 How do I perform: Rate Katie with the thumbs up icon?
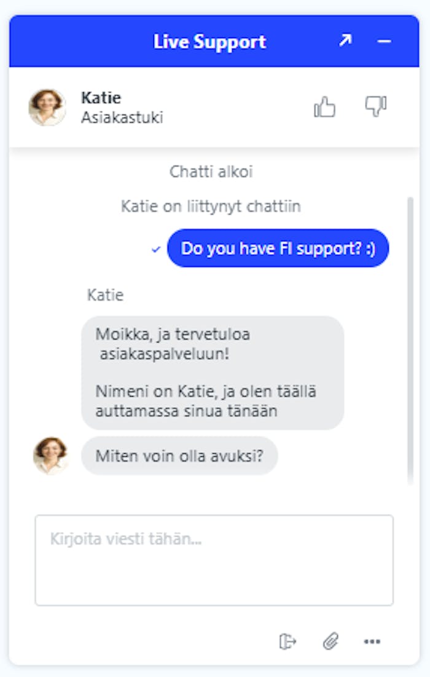[325, 107]
